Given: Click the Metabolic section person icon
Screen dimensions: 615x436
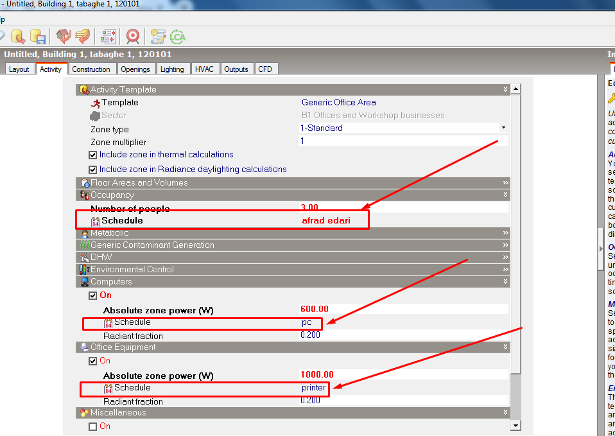Looking at the screenshot, I should [x=85, y=234].
